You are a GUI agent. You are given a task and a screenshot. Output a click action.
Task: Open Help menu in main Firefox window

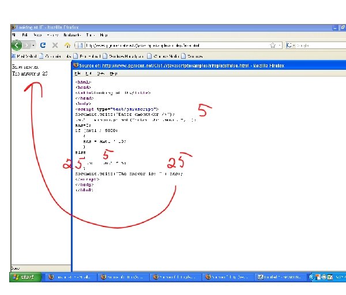tap(104, 35)
